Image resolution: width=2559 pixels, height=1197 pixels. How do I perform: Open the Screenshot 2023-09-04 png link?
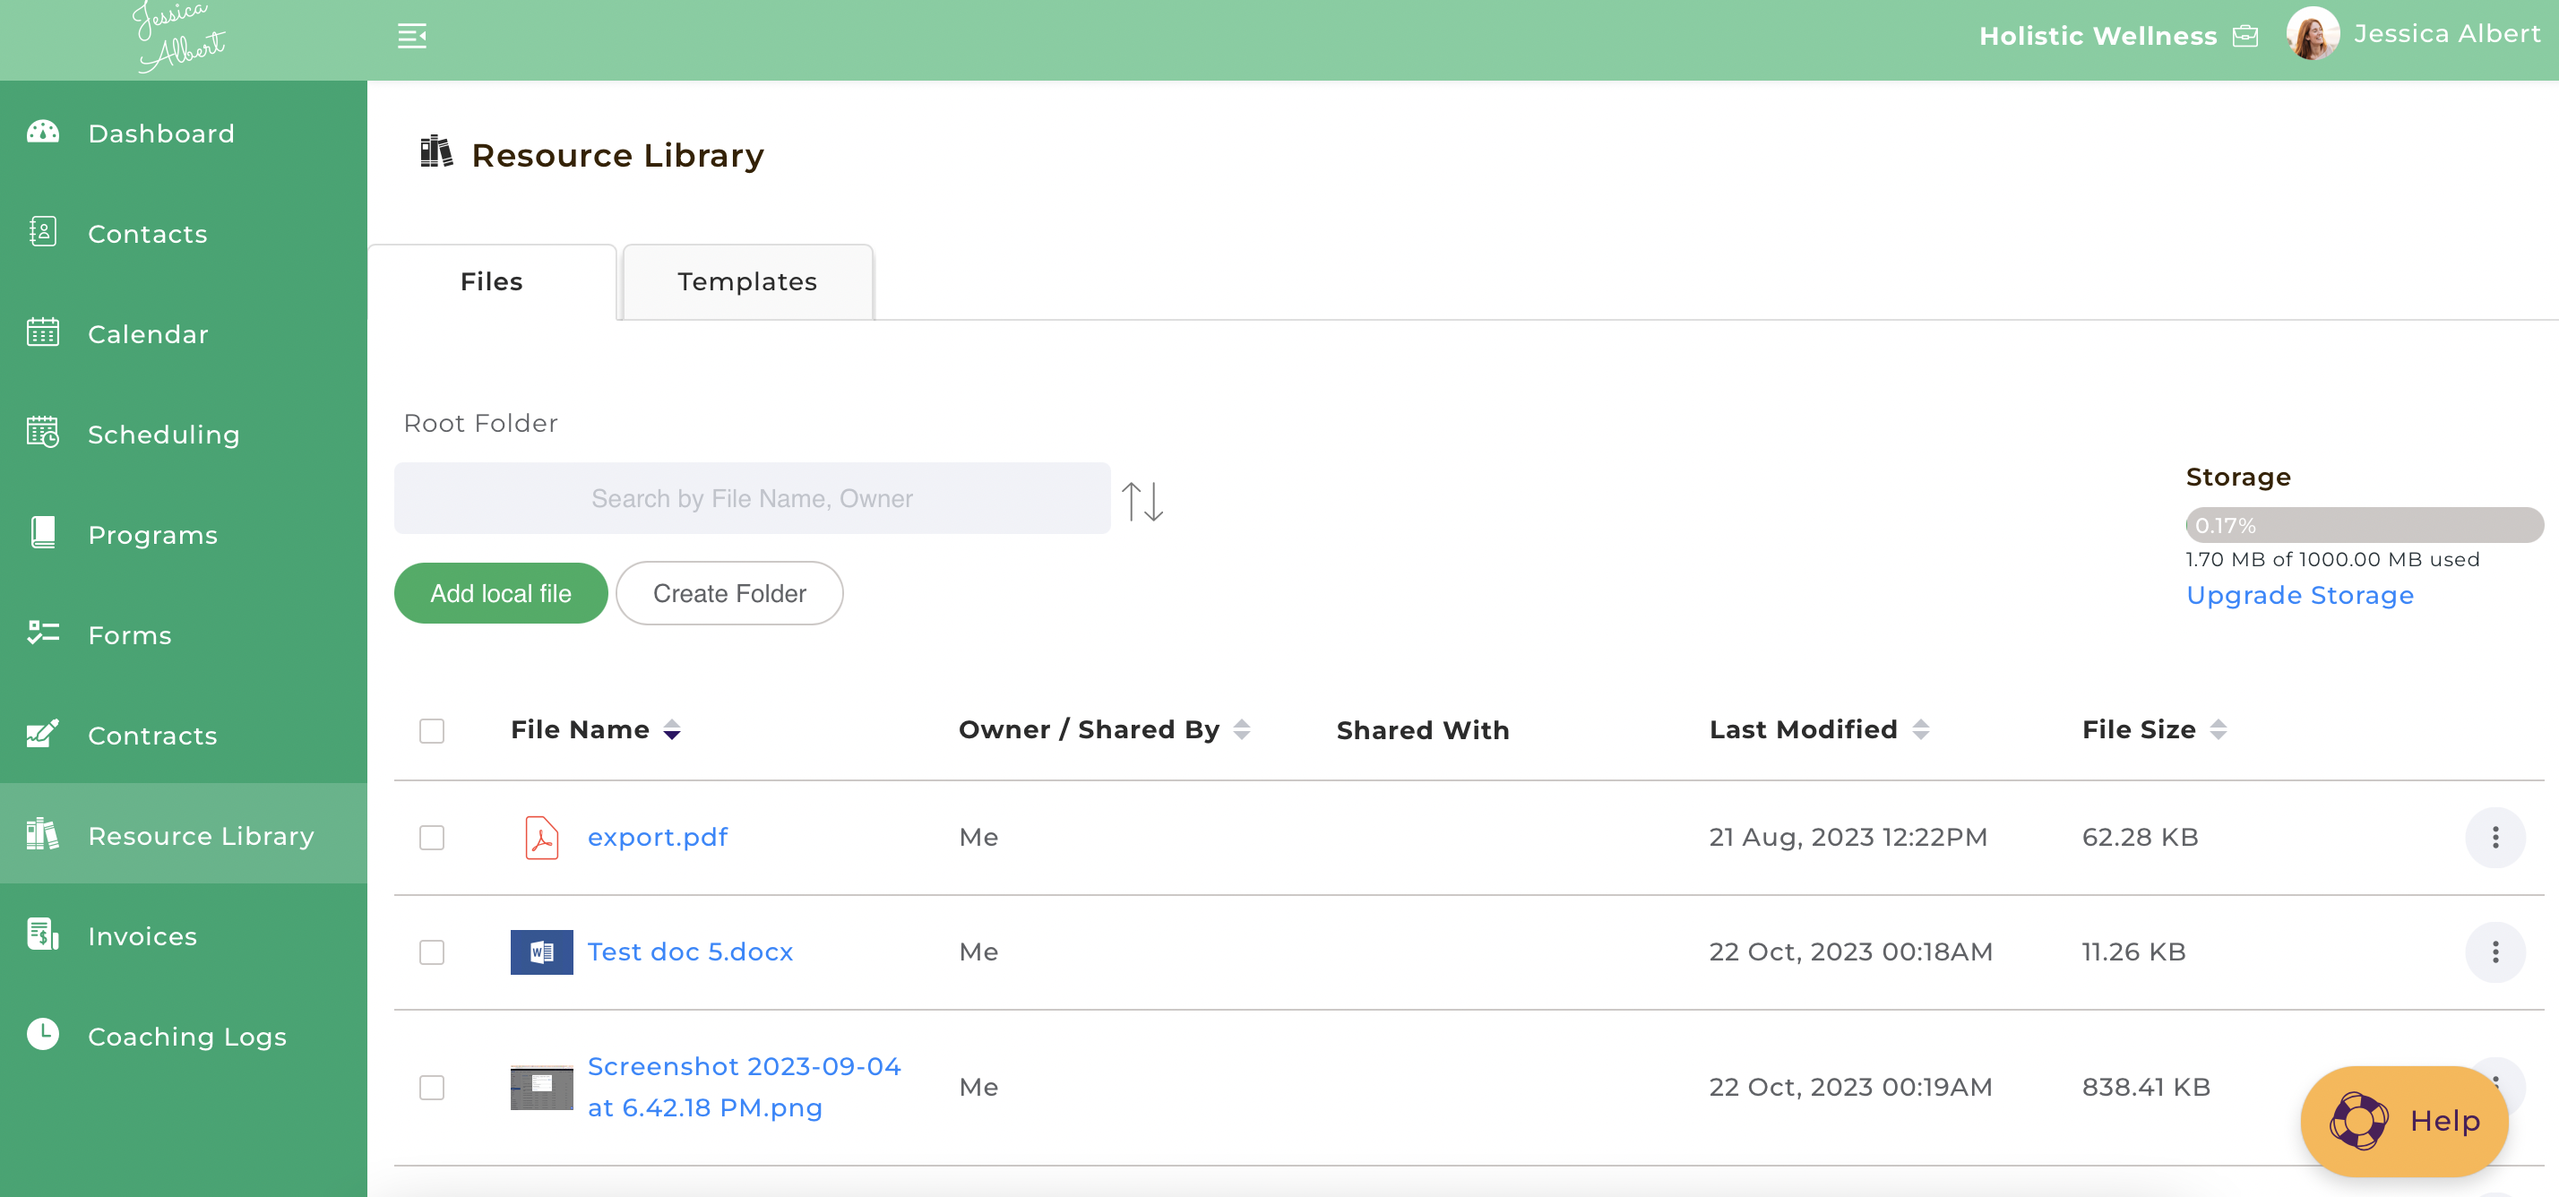744,1087
